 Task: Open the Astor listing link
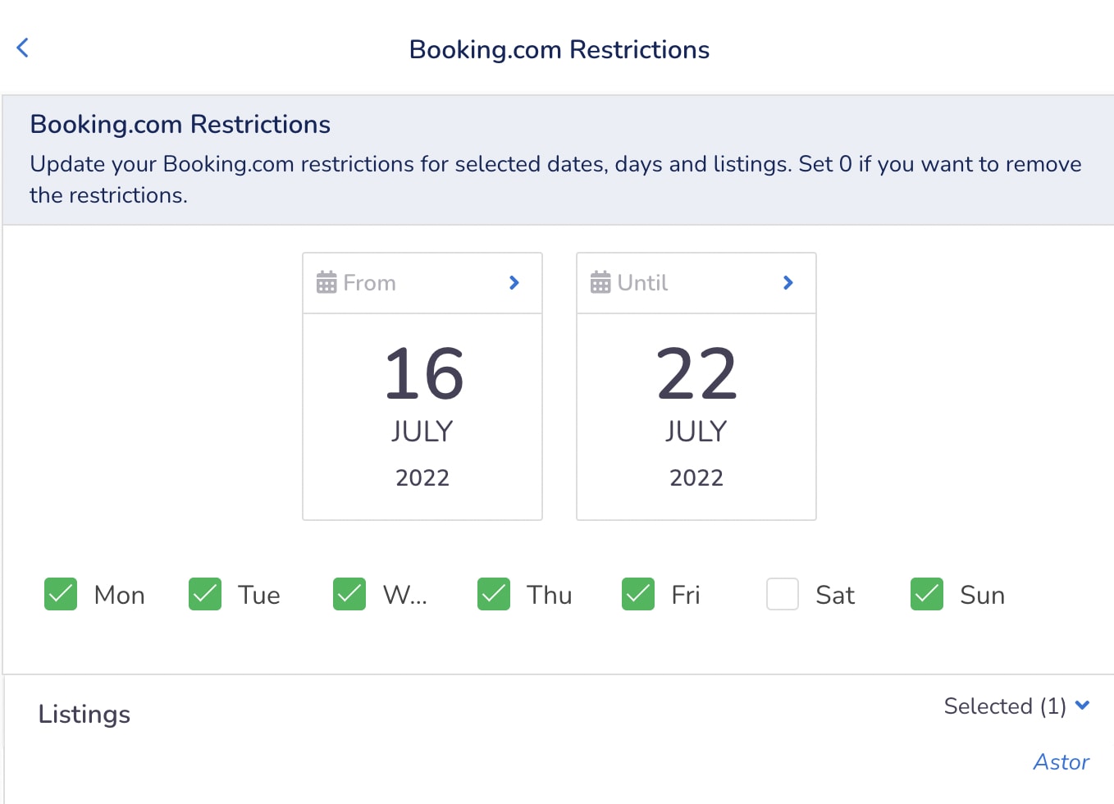(1061, 762)
